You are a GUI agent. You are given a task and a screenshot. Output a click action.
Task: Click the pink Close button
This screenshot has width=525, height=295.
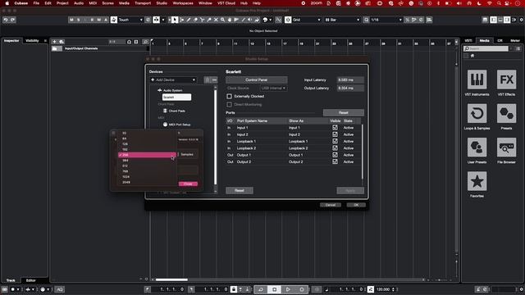188,184
